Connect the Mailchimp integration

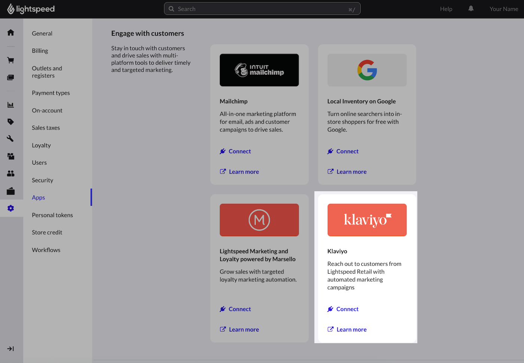[240, 151]
